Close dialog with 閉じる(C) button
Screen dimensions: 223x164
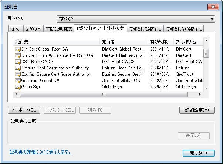(x=199, y=153)
